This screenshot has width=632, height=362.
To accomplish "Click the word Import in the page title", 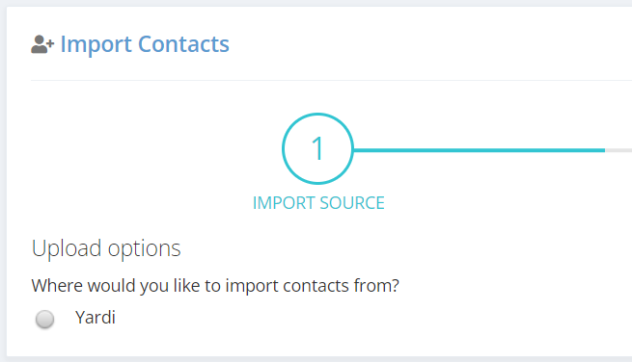I will coord(96,45).
